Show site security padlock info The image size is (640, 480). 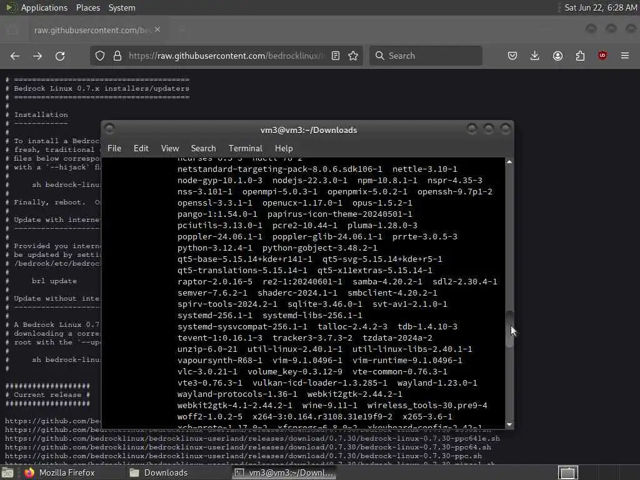(x=117, y=56)
